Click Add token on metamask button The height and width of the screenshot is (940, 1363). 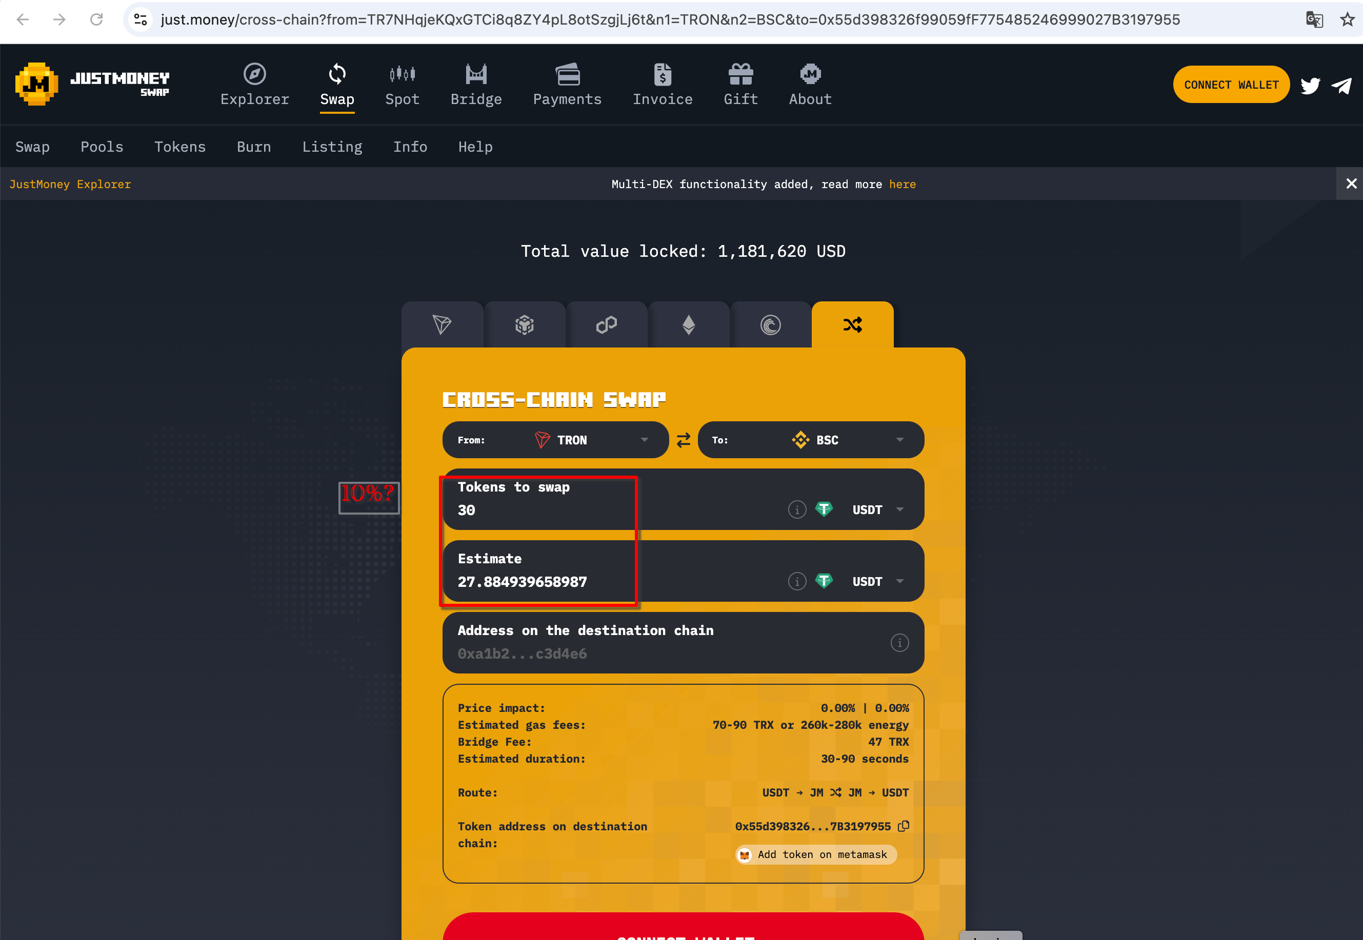coord(815,854)
